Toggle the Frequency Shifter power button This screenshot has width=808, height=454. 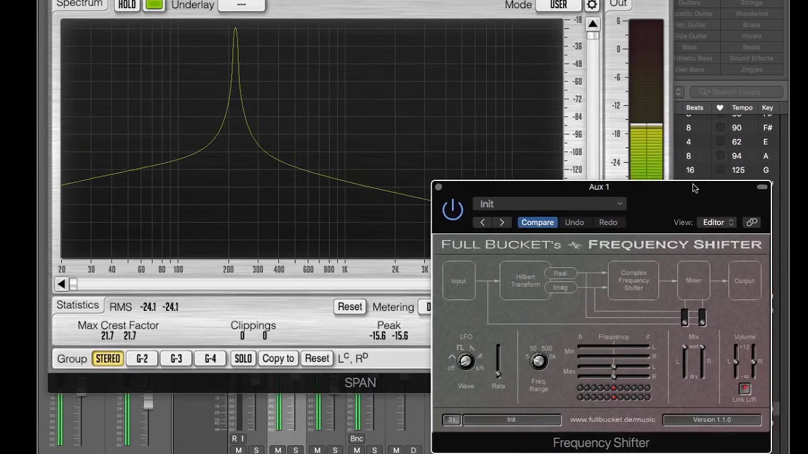(x=453, y=209)
